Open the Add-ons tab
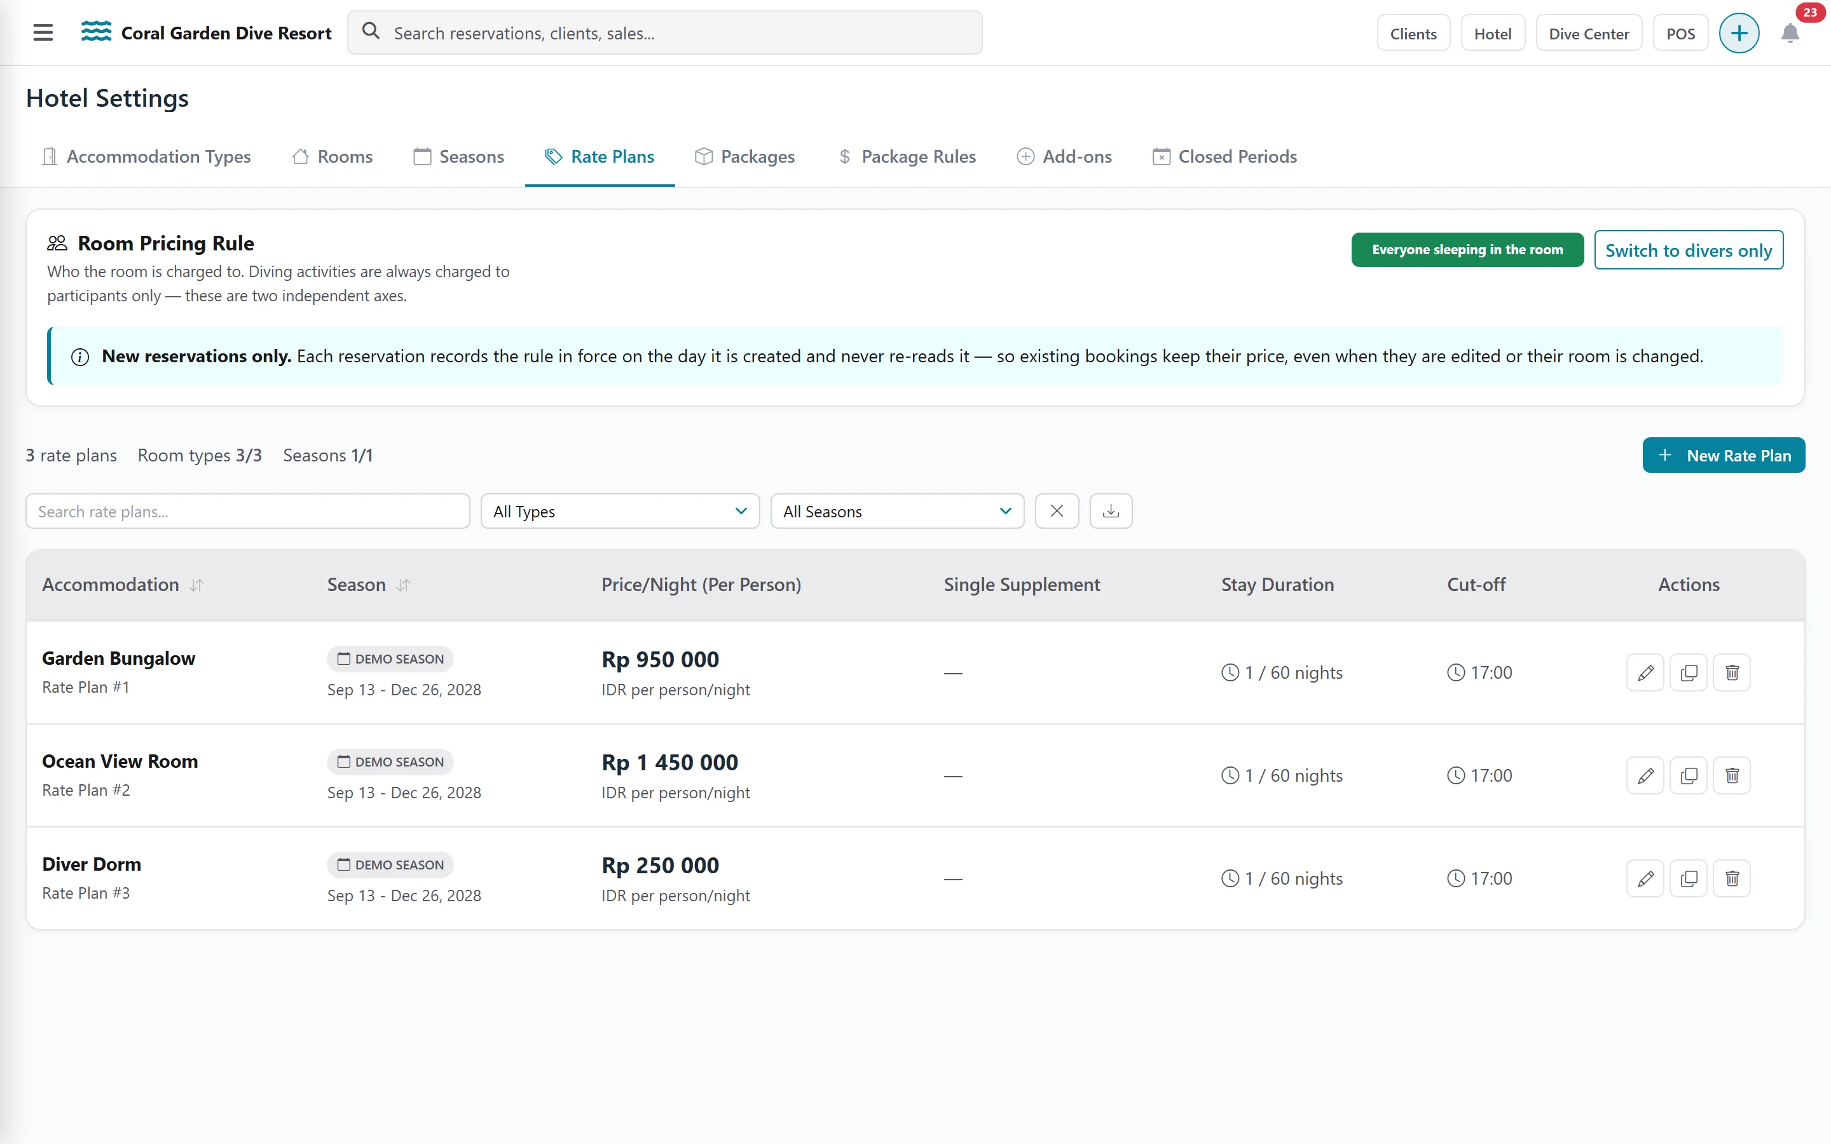This screenshot has width=1831, height=1144. (1064, 156)
